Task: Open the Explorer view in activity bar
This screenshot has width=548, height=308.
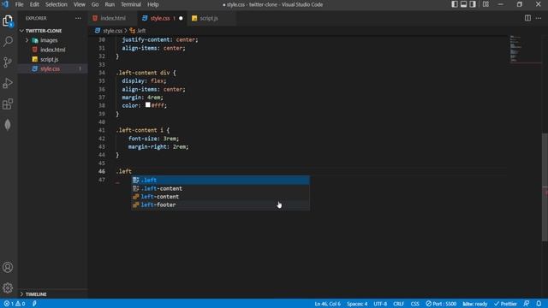Action: pyautogui.click(x=8, y=21)
